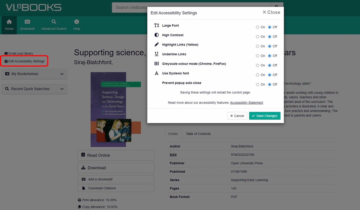Image resolution: width=360 pixels, height=210 pixels.
Task: Select the Details tab
Action: [x=173, y=134]
